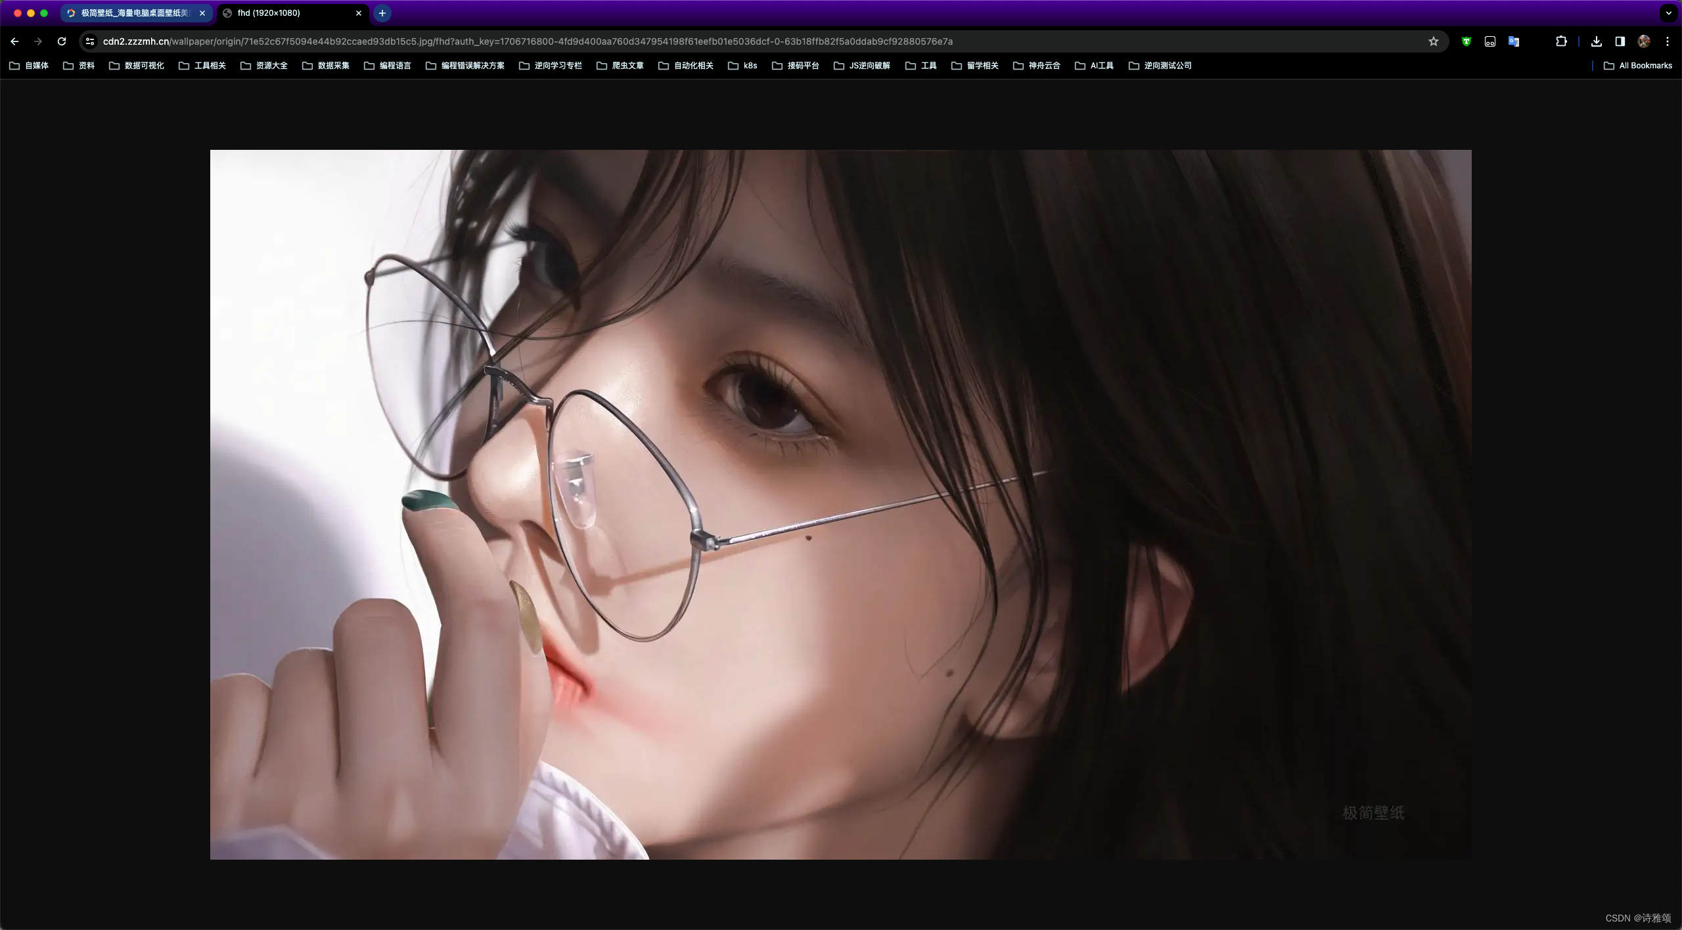The width and height of the screenshot is (1682, 930).
Task: Open the 工具相关 bookmark folder
Action: pos(202,66)
